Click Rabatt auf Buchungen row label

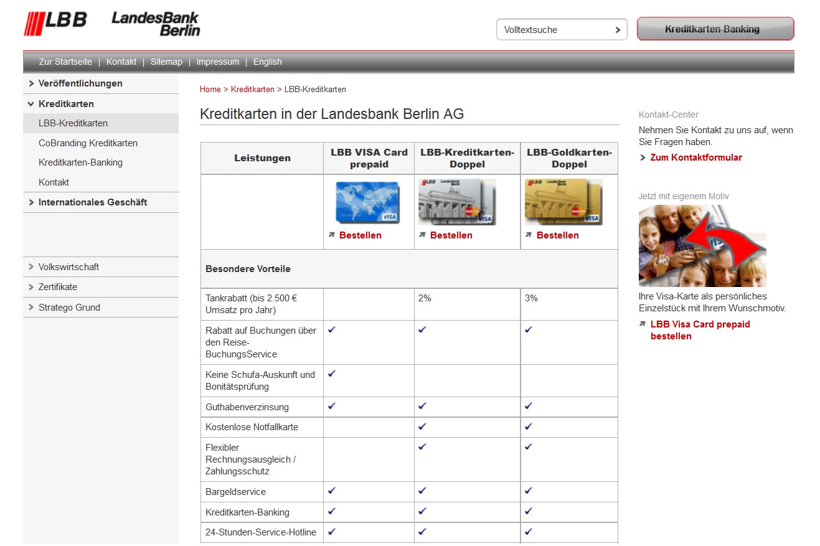(x=261, y=342)
